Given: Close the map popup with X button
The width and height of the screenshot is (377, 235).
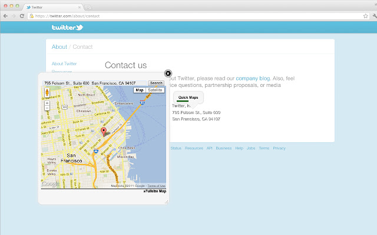Looking at the screenshot, I should click(x=168, y=73).
